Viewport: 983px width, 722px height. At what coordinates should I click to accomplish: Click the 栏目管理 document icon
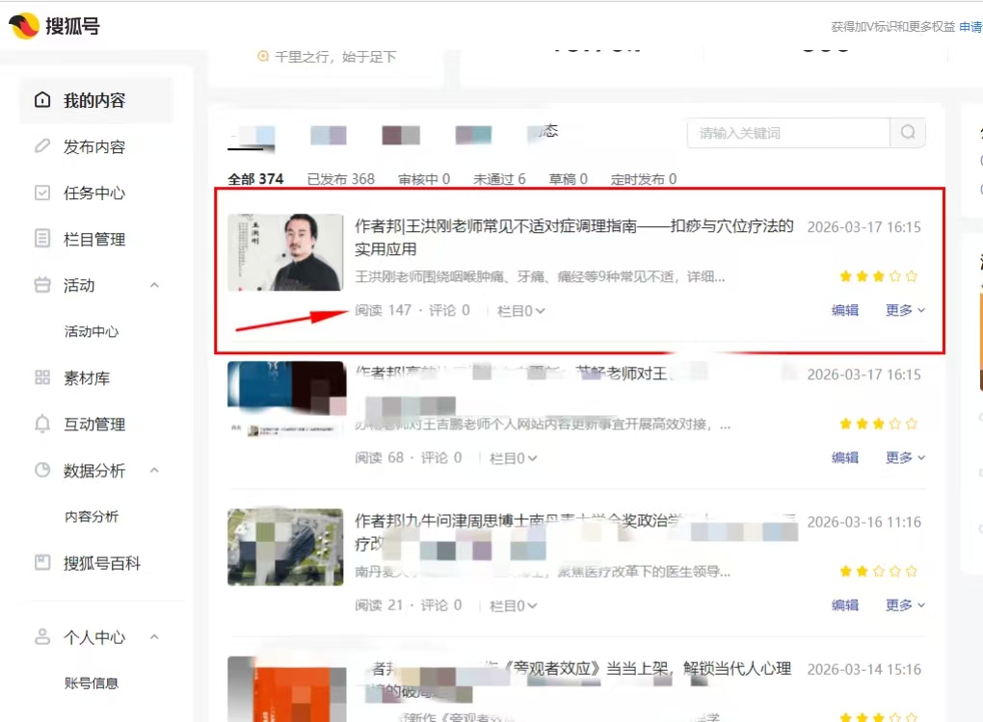(42, 239)
